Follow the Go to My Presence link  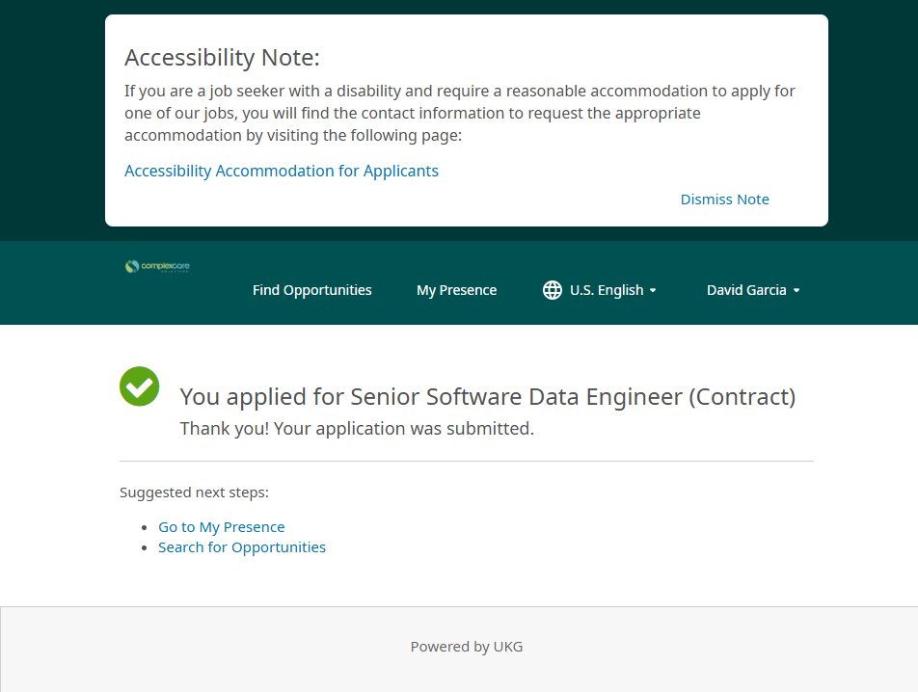(x=221, y=527)
